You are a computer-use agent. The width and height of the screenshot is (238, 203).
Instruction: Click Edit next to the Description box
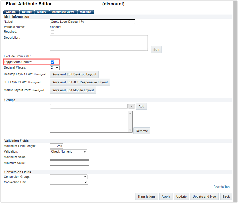[156, 50]
